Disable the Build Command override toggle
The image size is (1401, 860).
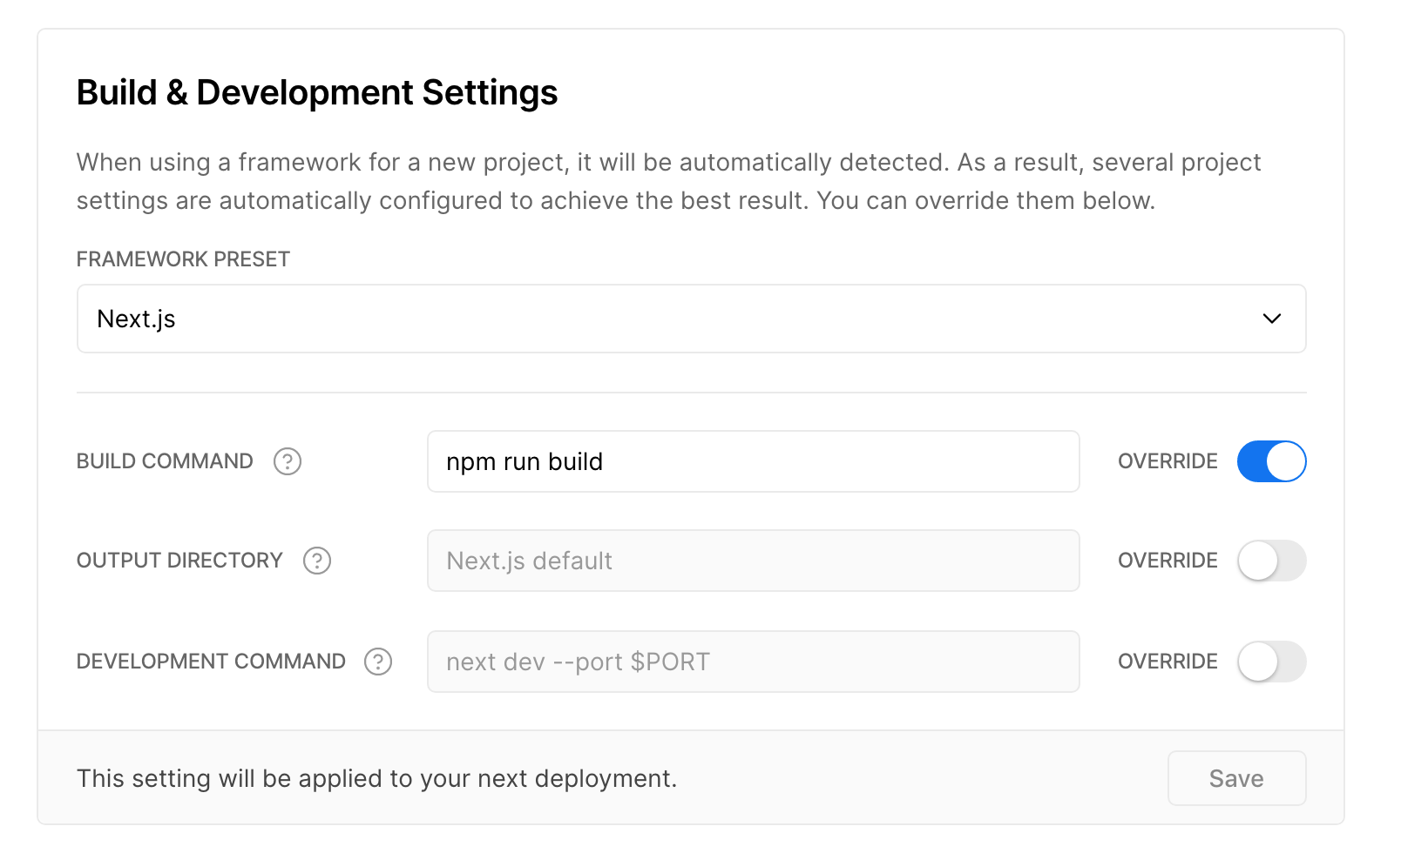tap(1271, 461)
